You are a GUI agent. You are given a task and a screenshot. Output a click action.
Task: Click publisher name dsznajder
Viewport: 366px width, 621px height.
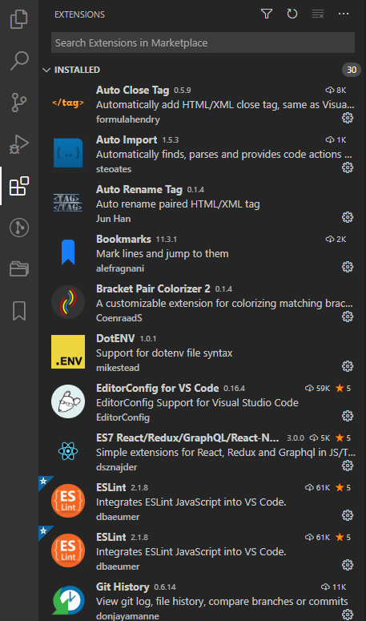click(x=116, y=467)
